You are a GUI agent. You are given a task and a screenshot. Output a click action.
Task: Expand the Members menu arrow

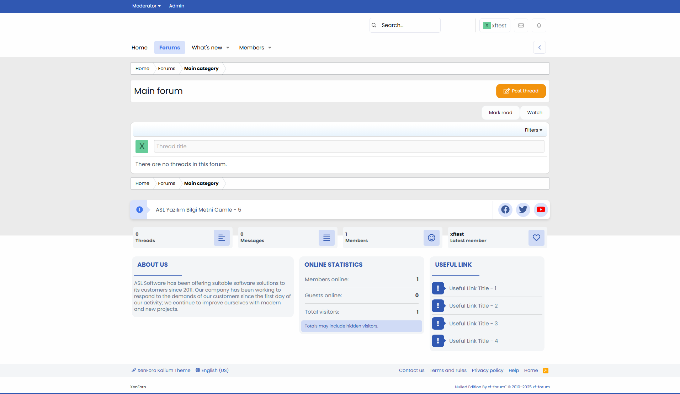[x=270, y=48]
